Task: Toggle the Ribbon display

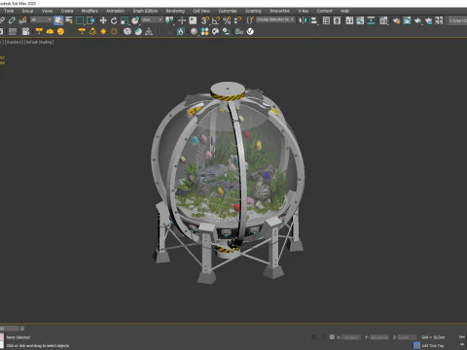Action: click(349, 20)
